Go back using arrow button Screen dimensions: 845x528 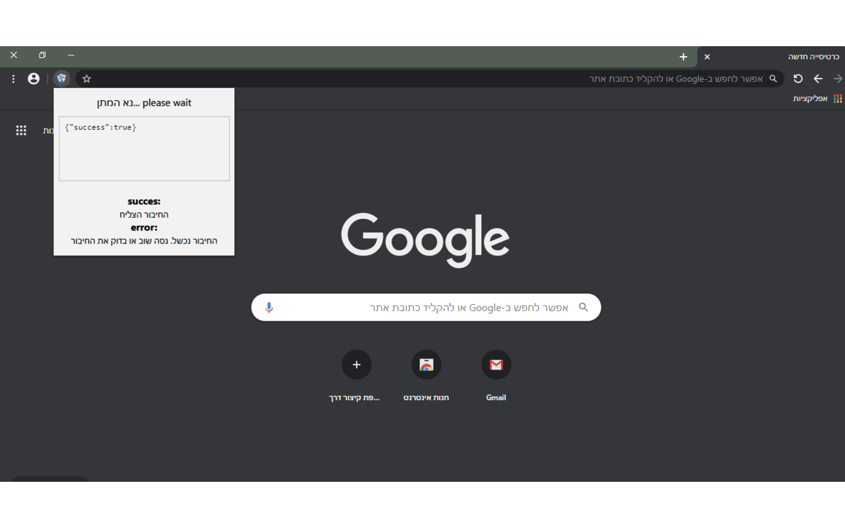click(x=818, y=79)
